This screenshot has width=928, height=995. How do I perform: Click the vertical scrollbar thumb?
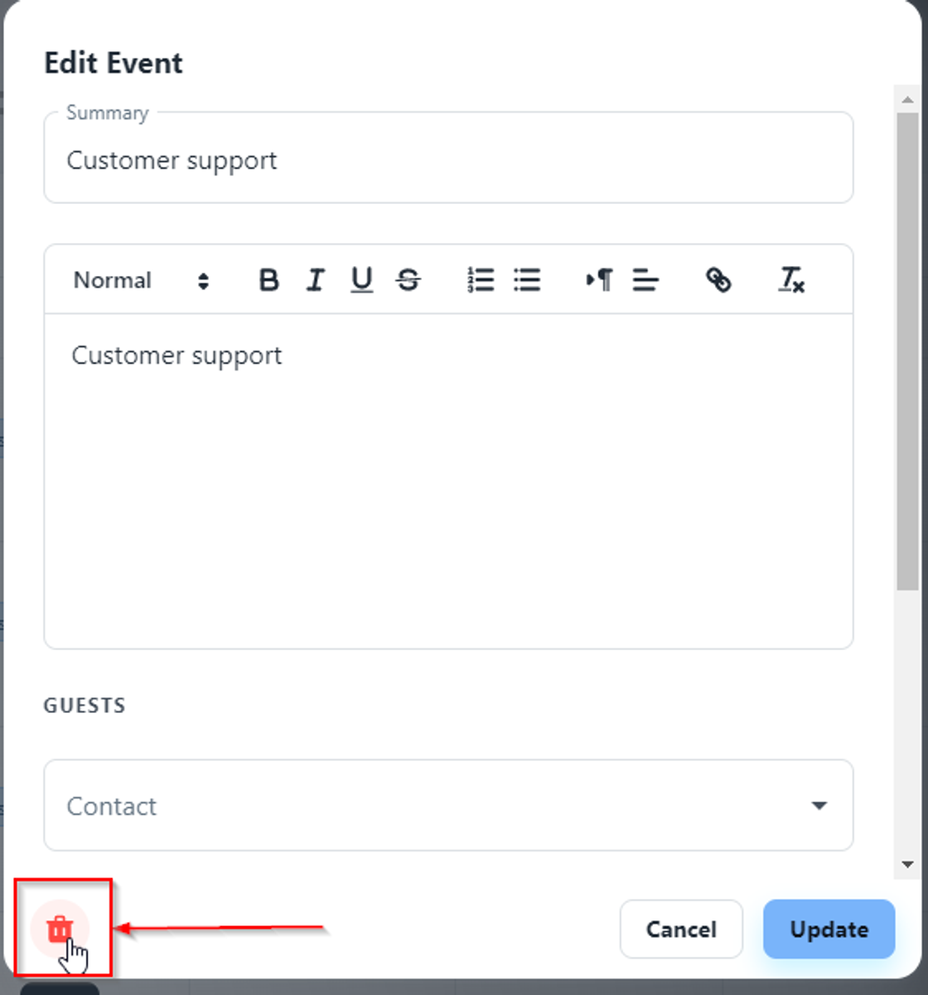click(x=907, y=348)
